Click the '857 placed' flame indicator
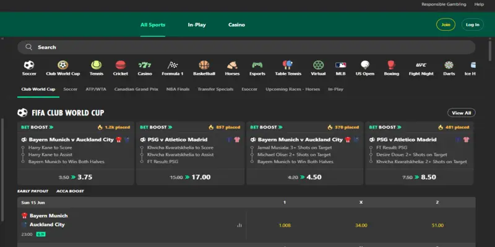Viewport: 495px width, 247px height. pos(225,127)
